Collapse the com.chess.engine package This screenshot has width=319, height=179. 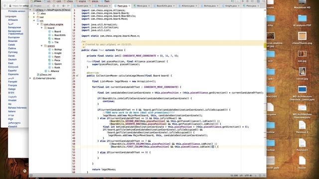(x=38, y=24)
